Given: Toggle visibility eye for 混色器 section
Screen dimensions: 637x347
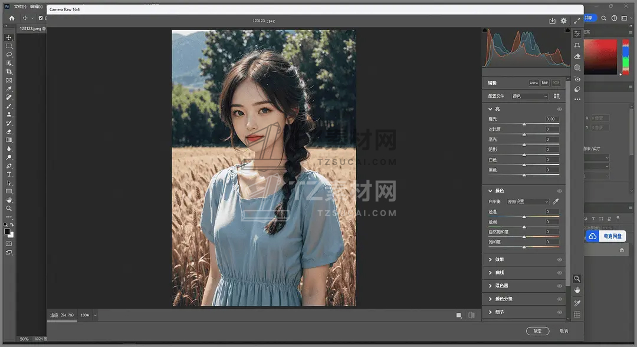Looking at the screenshot, I should (559, 286).
